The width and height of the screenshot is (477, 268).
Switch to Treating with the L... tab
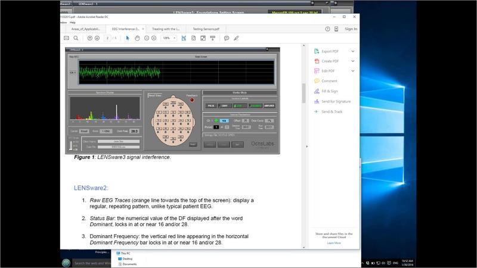click(x=166, y=29)
